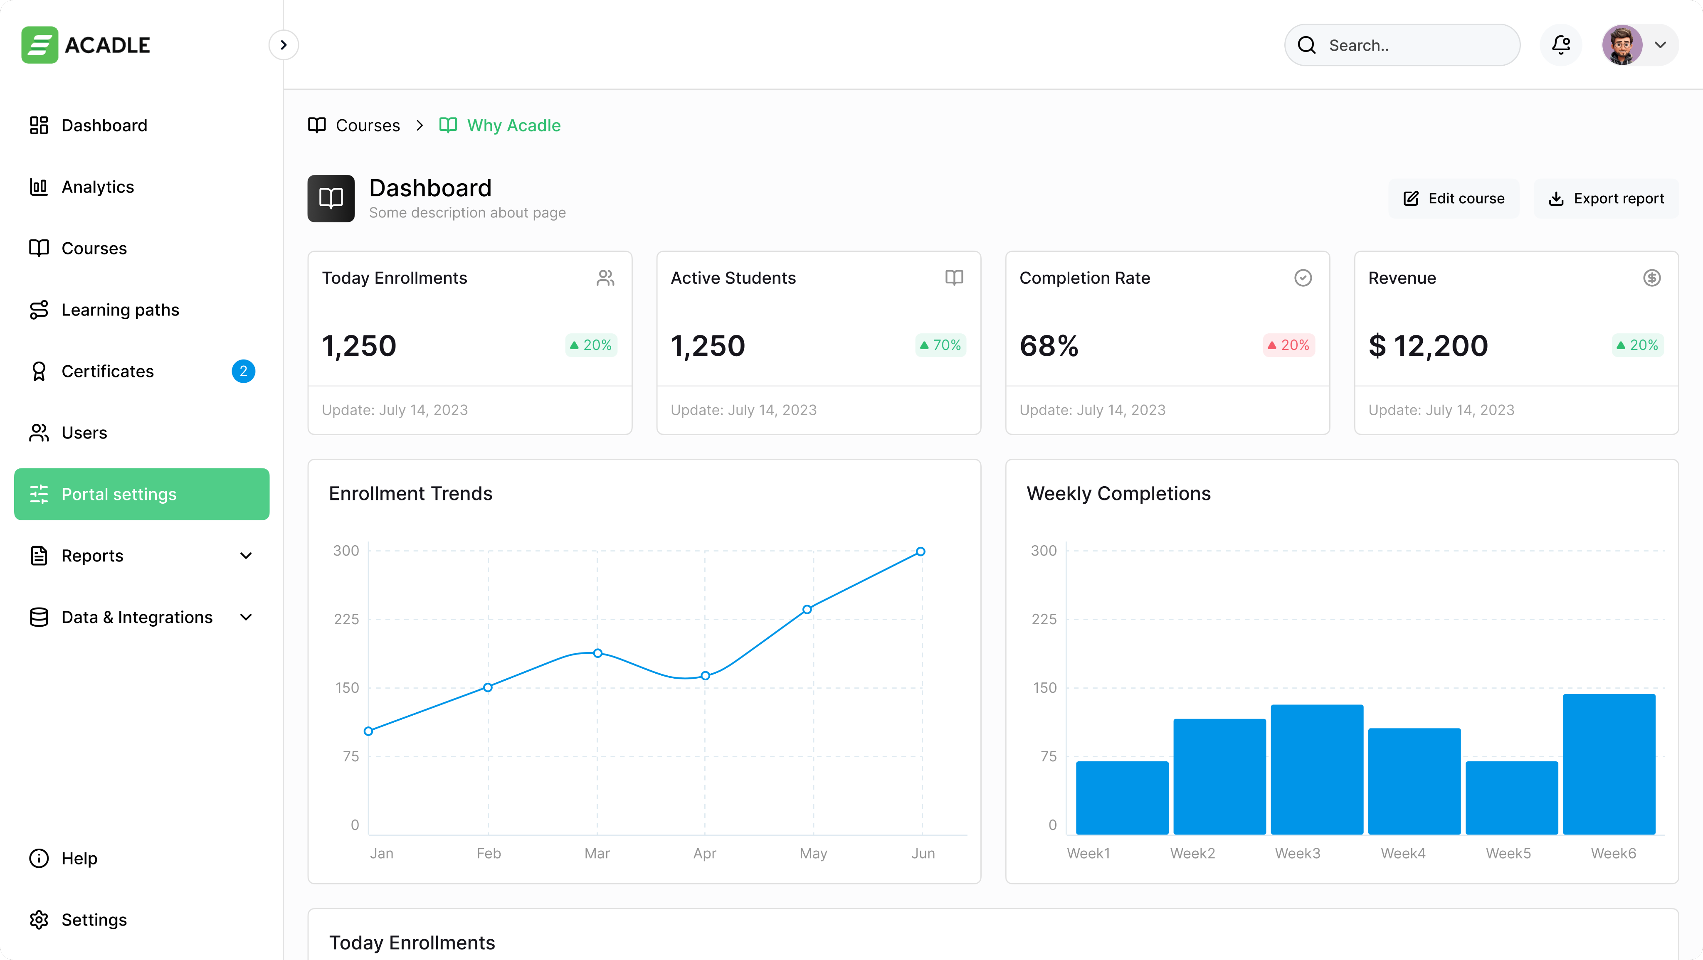Image resolution: width=1703 pixels, height=960 pixels.
Task: Click the dollar icon on Revenue card
Action: [x=1651, y=278]
